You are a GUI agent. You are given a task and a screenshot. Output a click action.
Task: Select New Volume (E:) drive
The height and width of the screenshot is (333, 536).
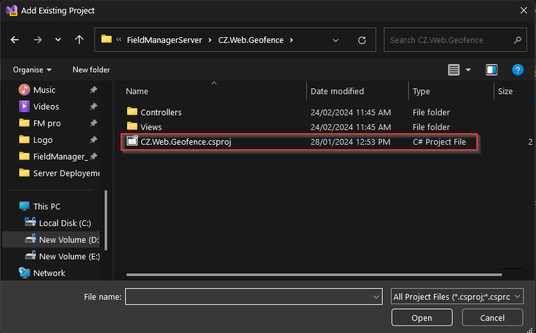coord(69,257)
